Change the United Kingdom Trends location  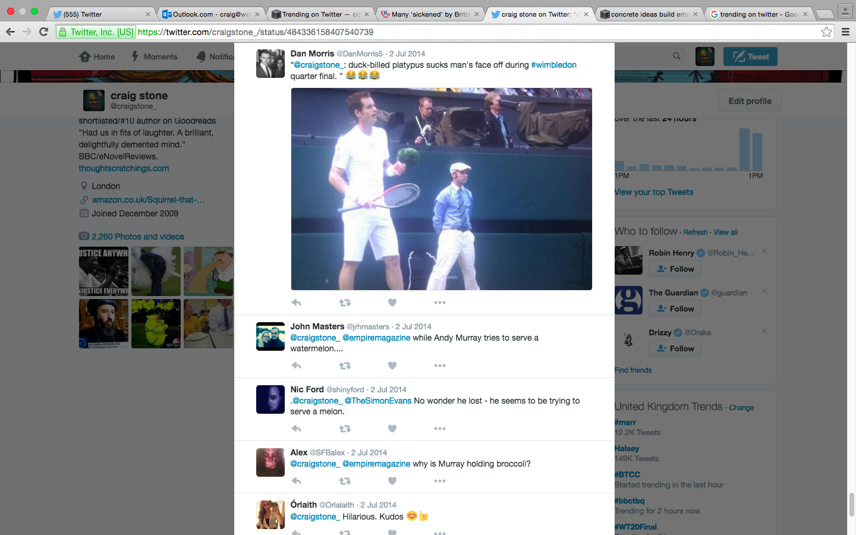coord(741,408)
